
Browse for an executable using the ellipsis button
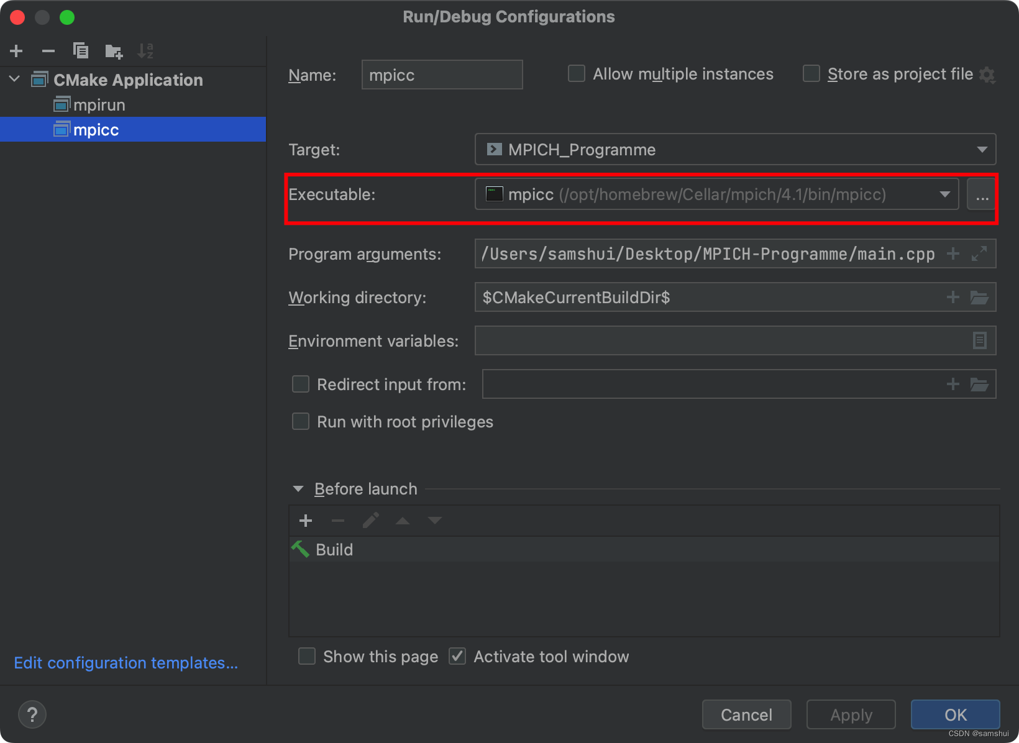[982, 196]
